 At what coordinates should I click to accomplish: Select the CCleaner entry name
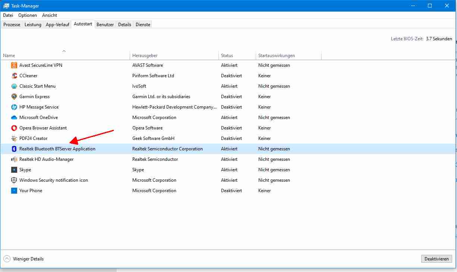point(28,76)
